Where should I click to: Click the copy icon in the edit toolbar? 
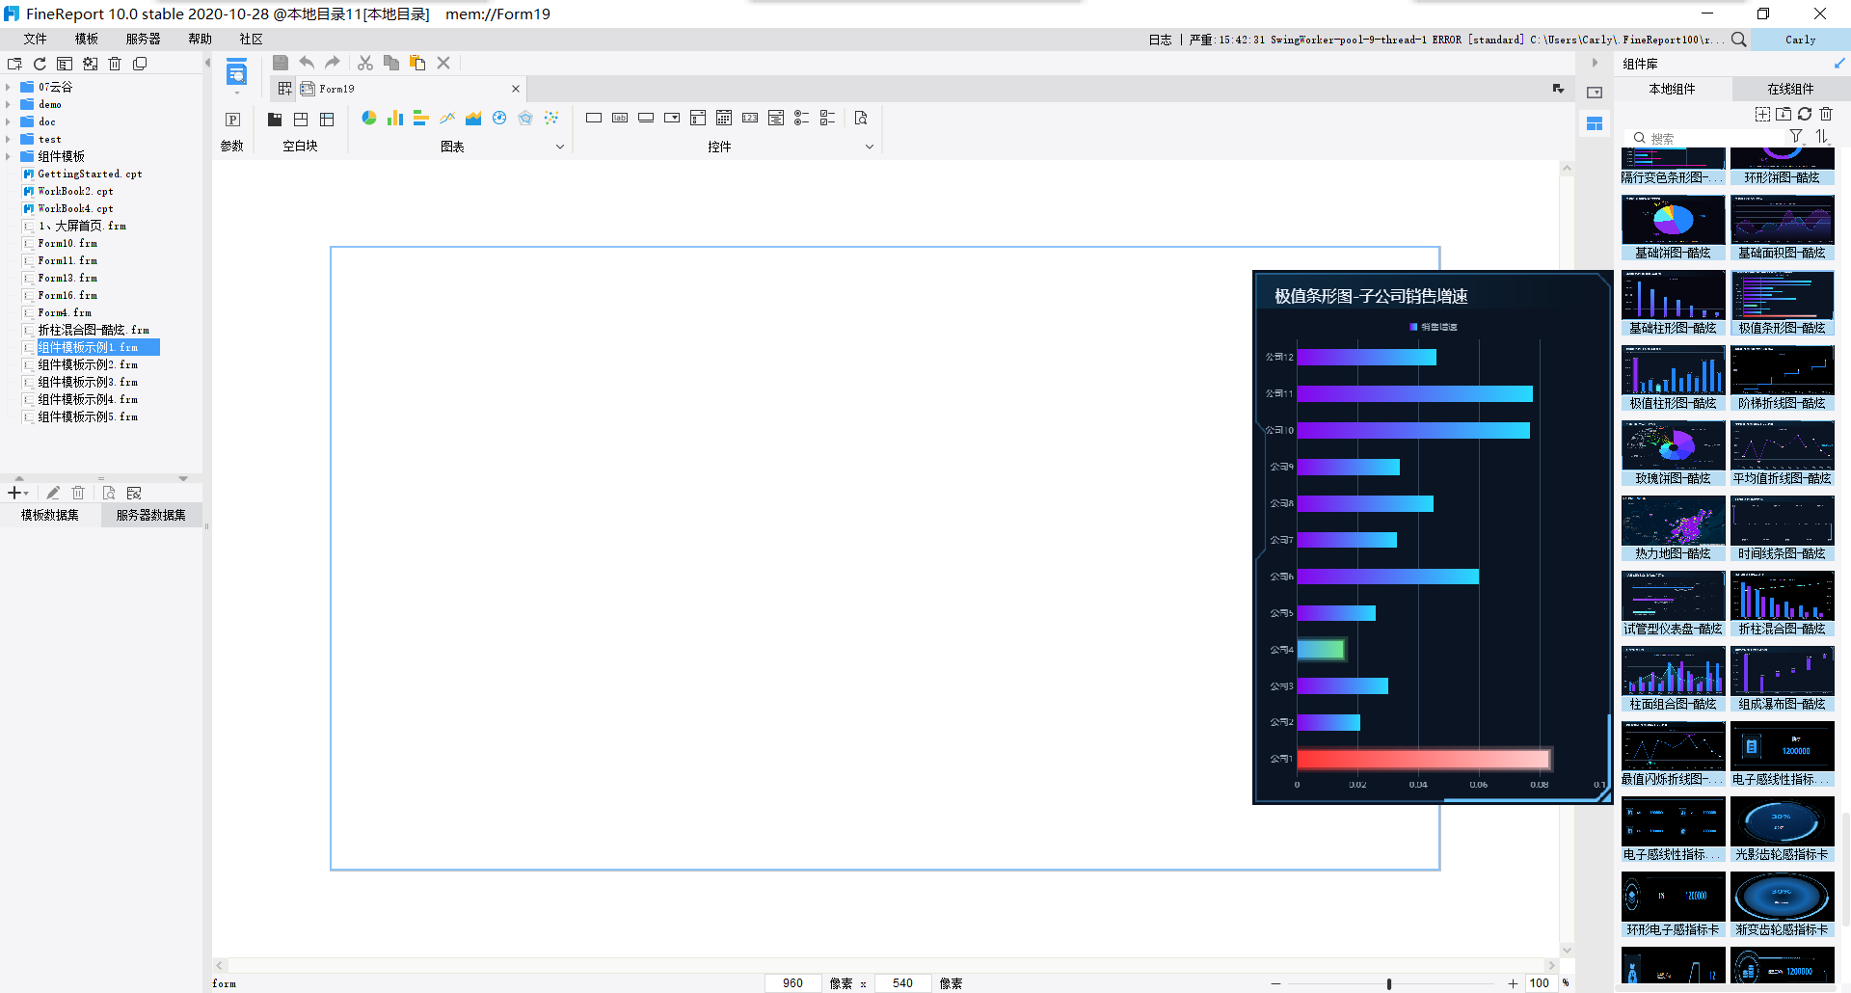tap(391, 63)
